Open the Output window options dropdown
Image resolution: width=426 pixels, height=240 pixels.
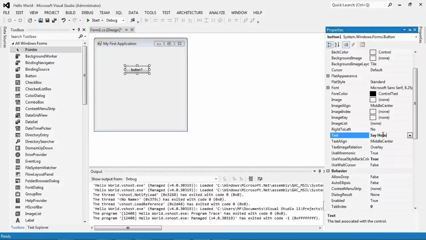pos(315,171)
